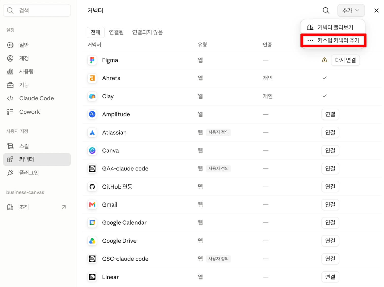This screenshot has width=384, height=287.
Task: Connect the GSC-claude code connector
Action: [330, 259]
